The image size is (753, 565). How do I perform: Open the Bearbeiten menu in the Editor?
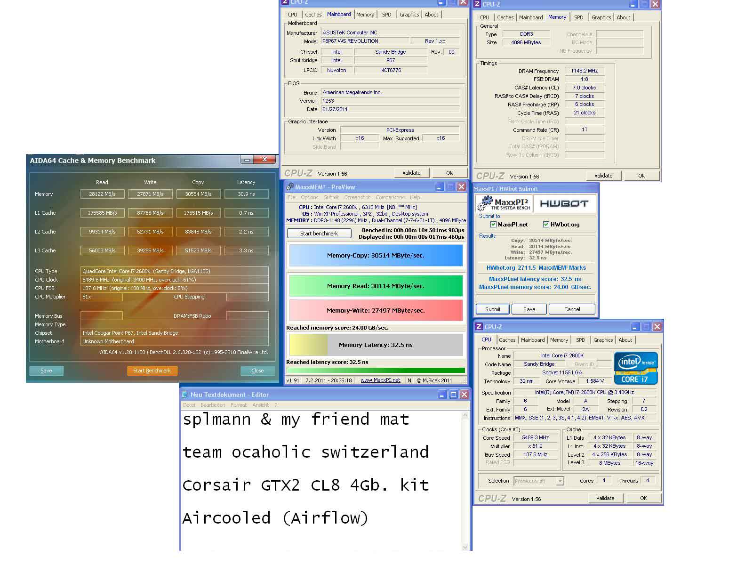click(x=213, y=405)
